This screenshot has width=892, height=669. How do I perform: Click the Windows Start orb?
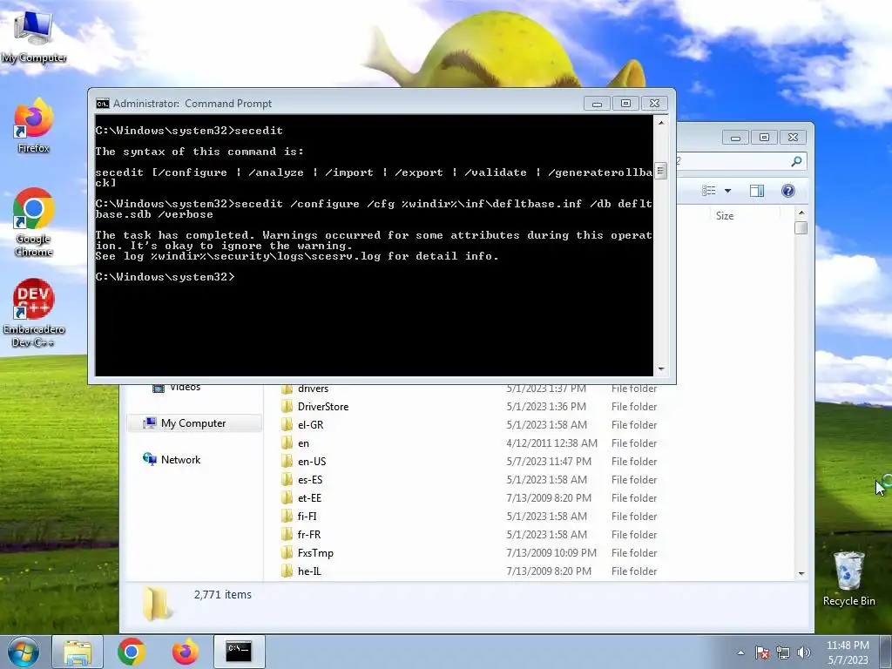click(x=23, y=652)
